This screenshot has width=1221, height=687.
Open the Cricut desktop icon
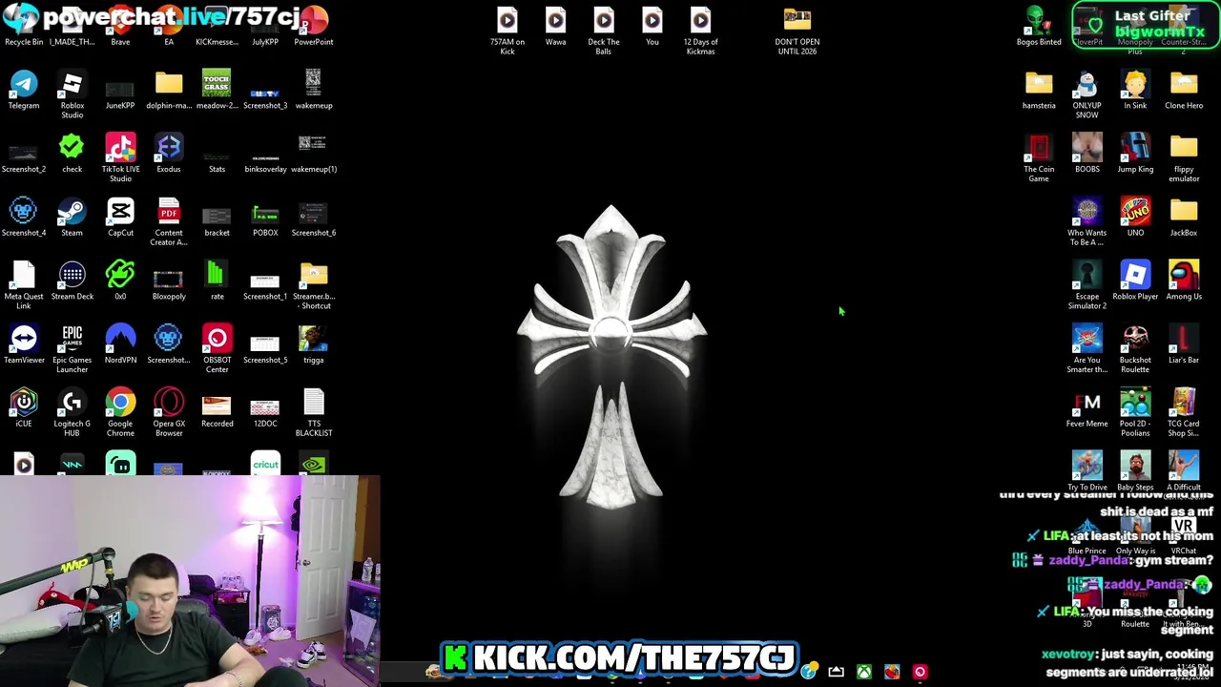point(265,464)
